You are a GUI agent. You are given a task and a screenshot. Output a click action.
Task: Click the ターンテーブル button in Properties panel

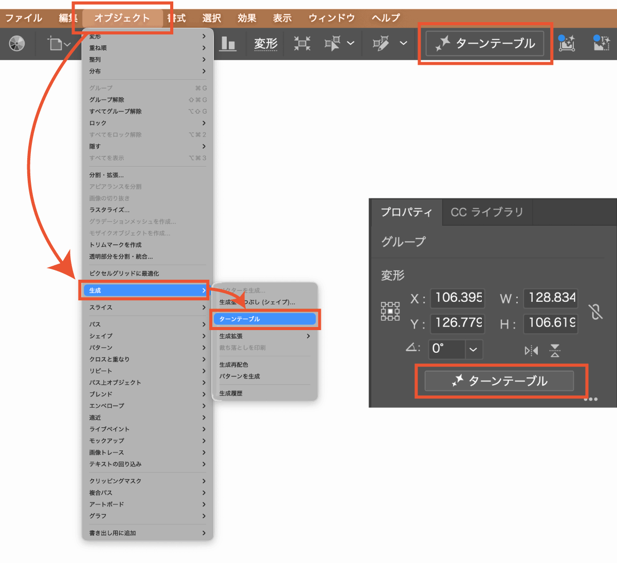[499, 381]
